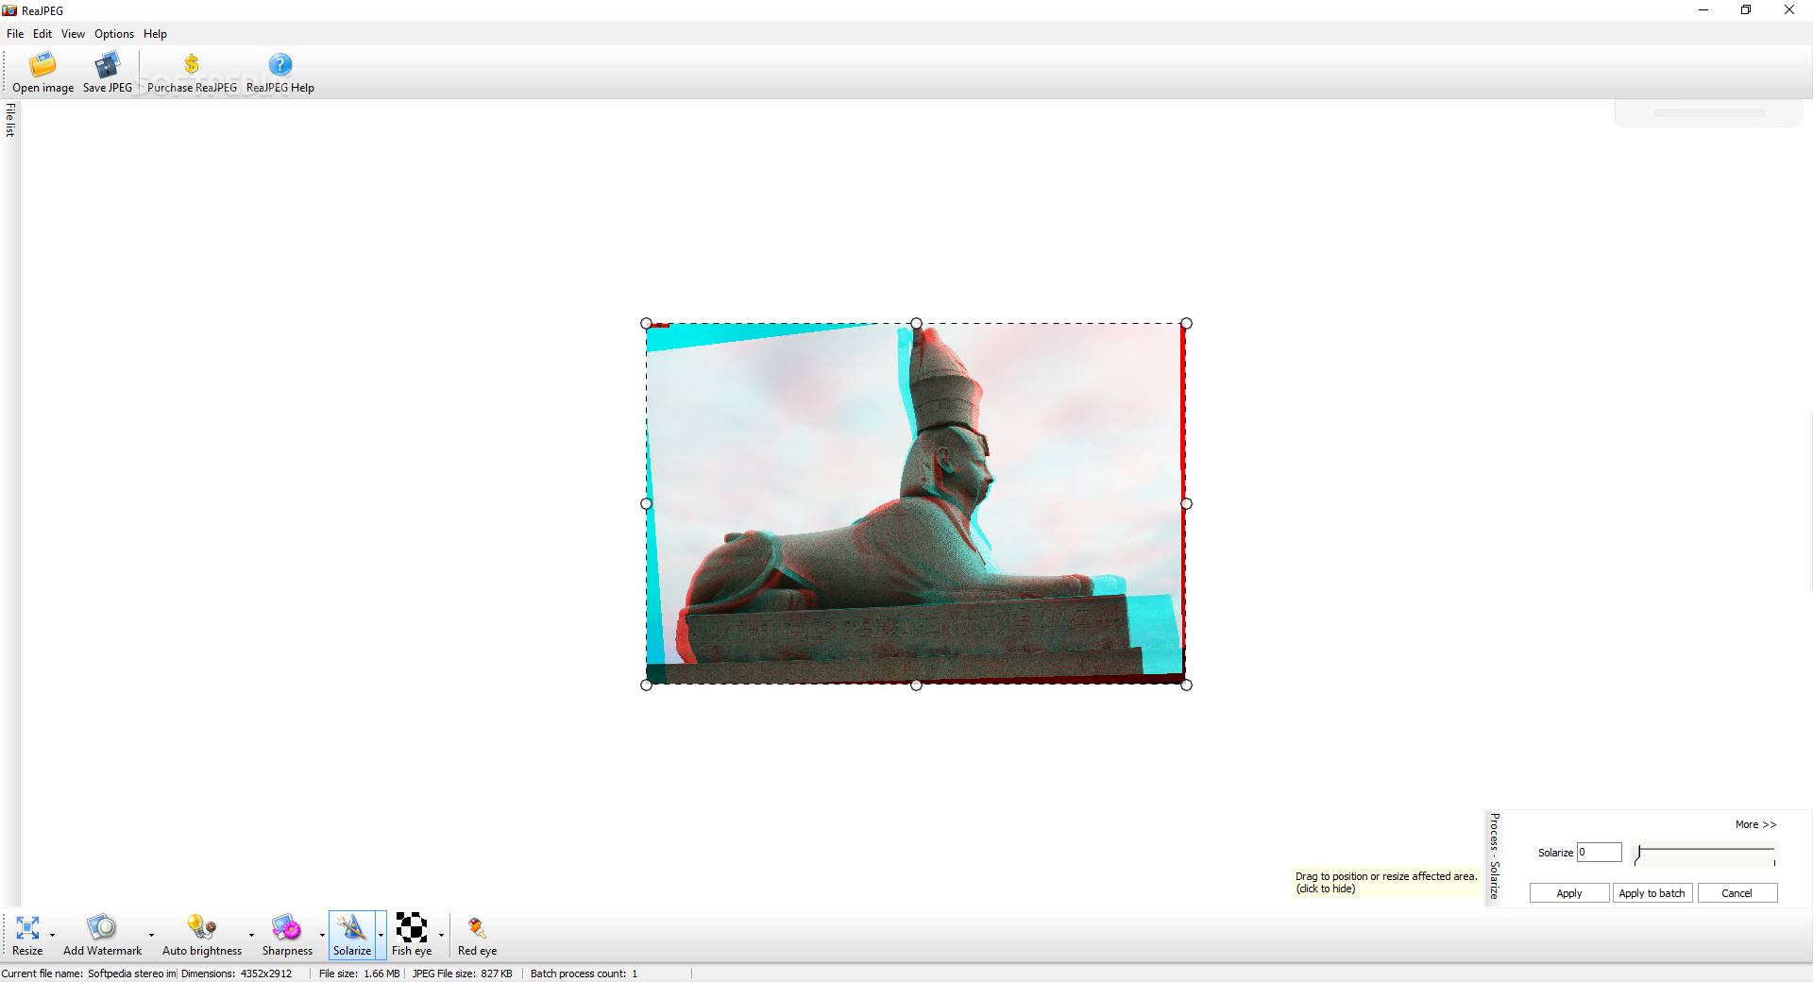Select the Add Watermark tool

102,935
